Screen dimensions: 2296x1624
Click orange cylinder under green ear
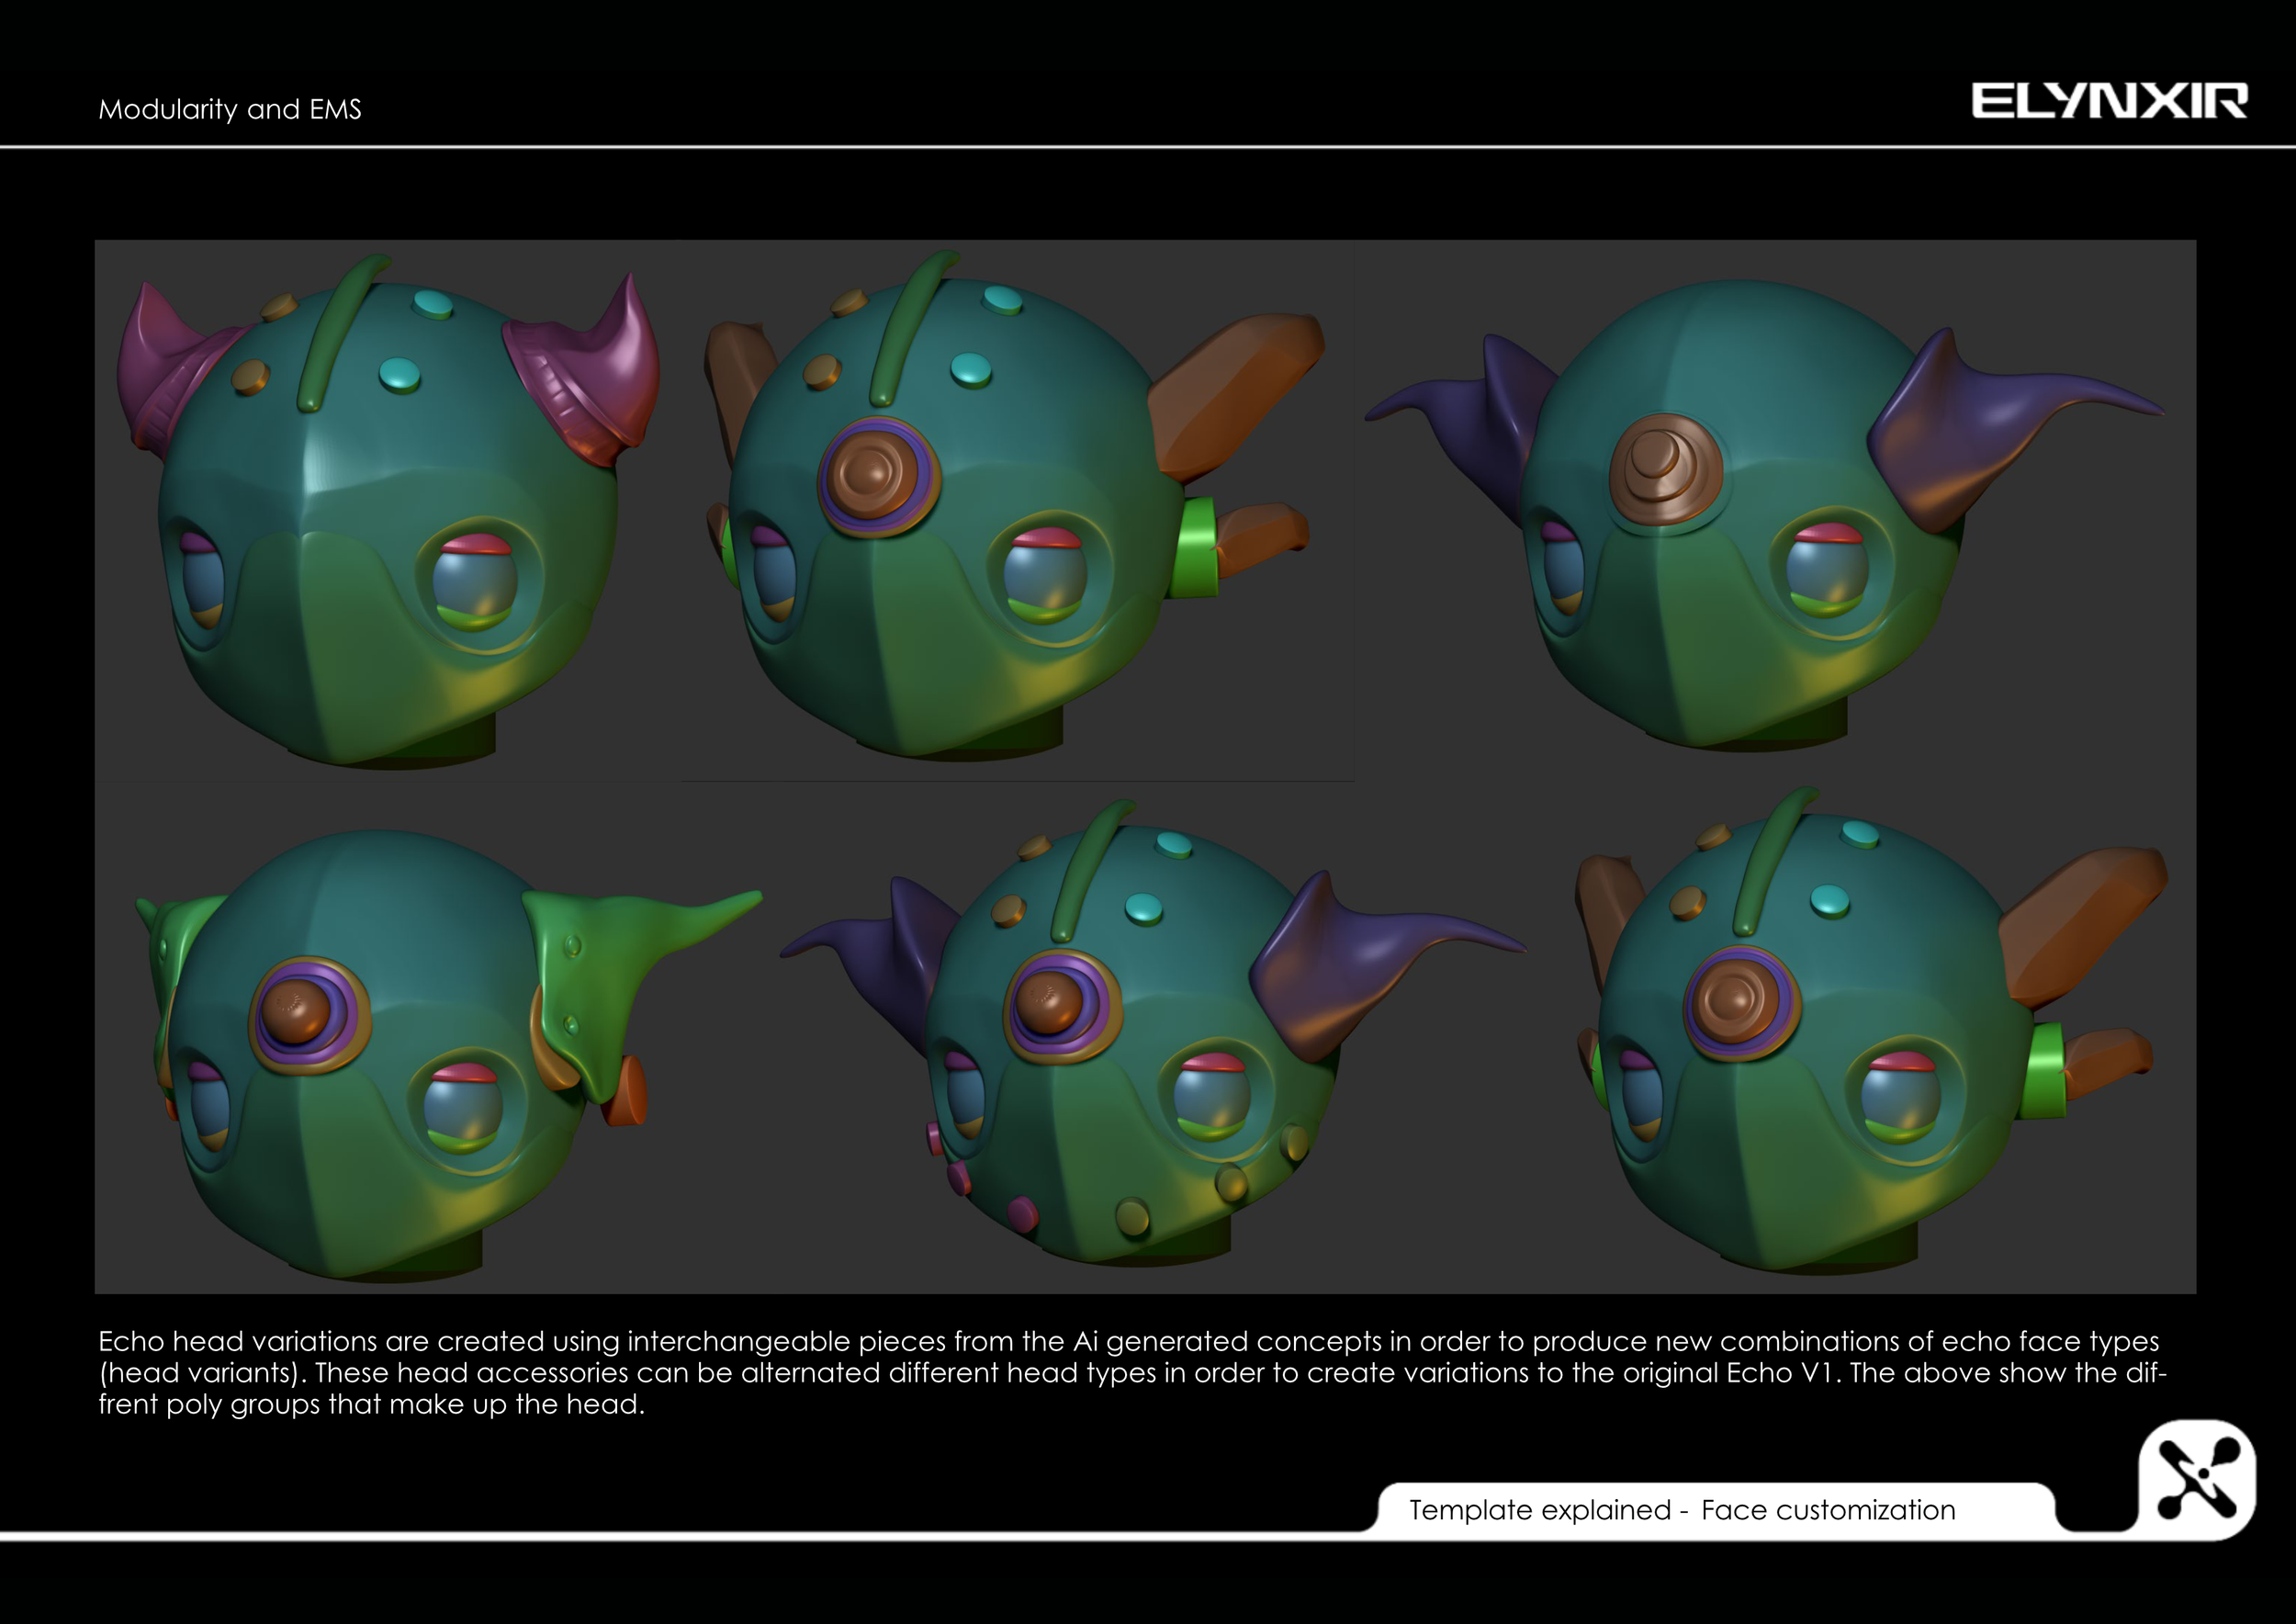627,1090
